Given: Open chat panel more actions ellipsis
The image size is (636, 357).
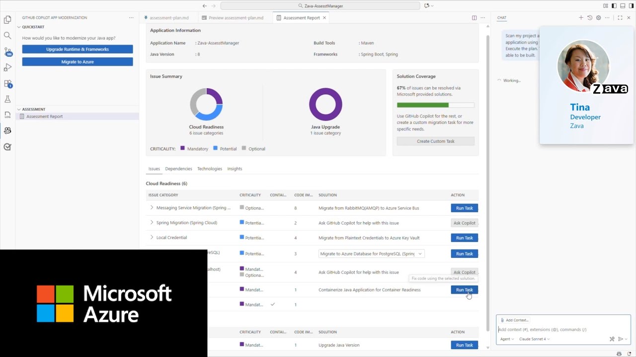Looking at the screenshot, I should coord(607,18).
